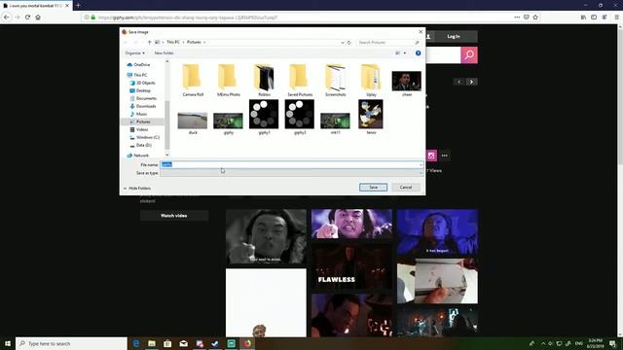Select the cheer image file
The image size is (623, 350).
pyautogui.click(x=407, y=84)
